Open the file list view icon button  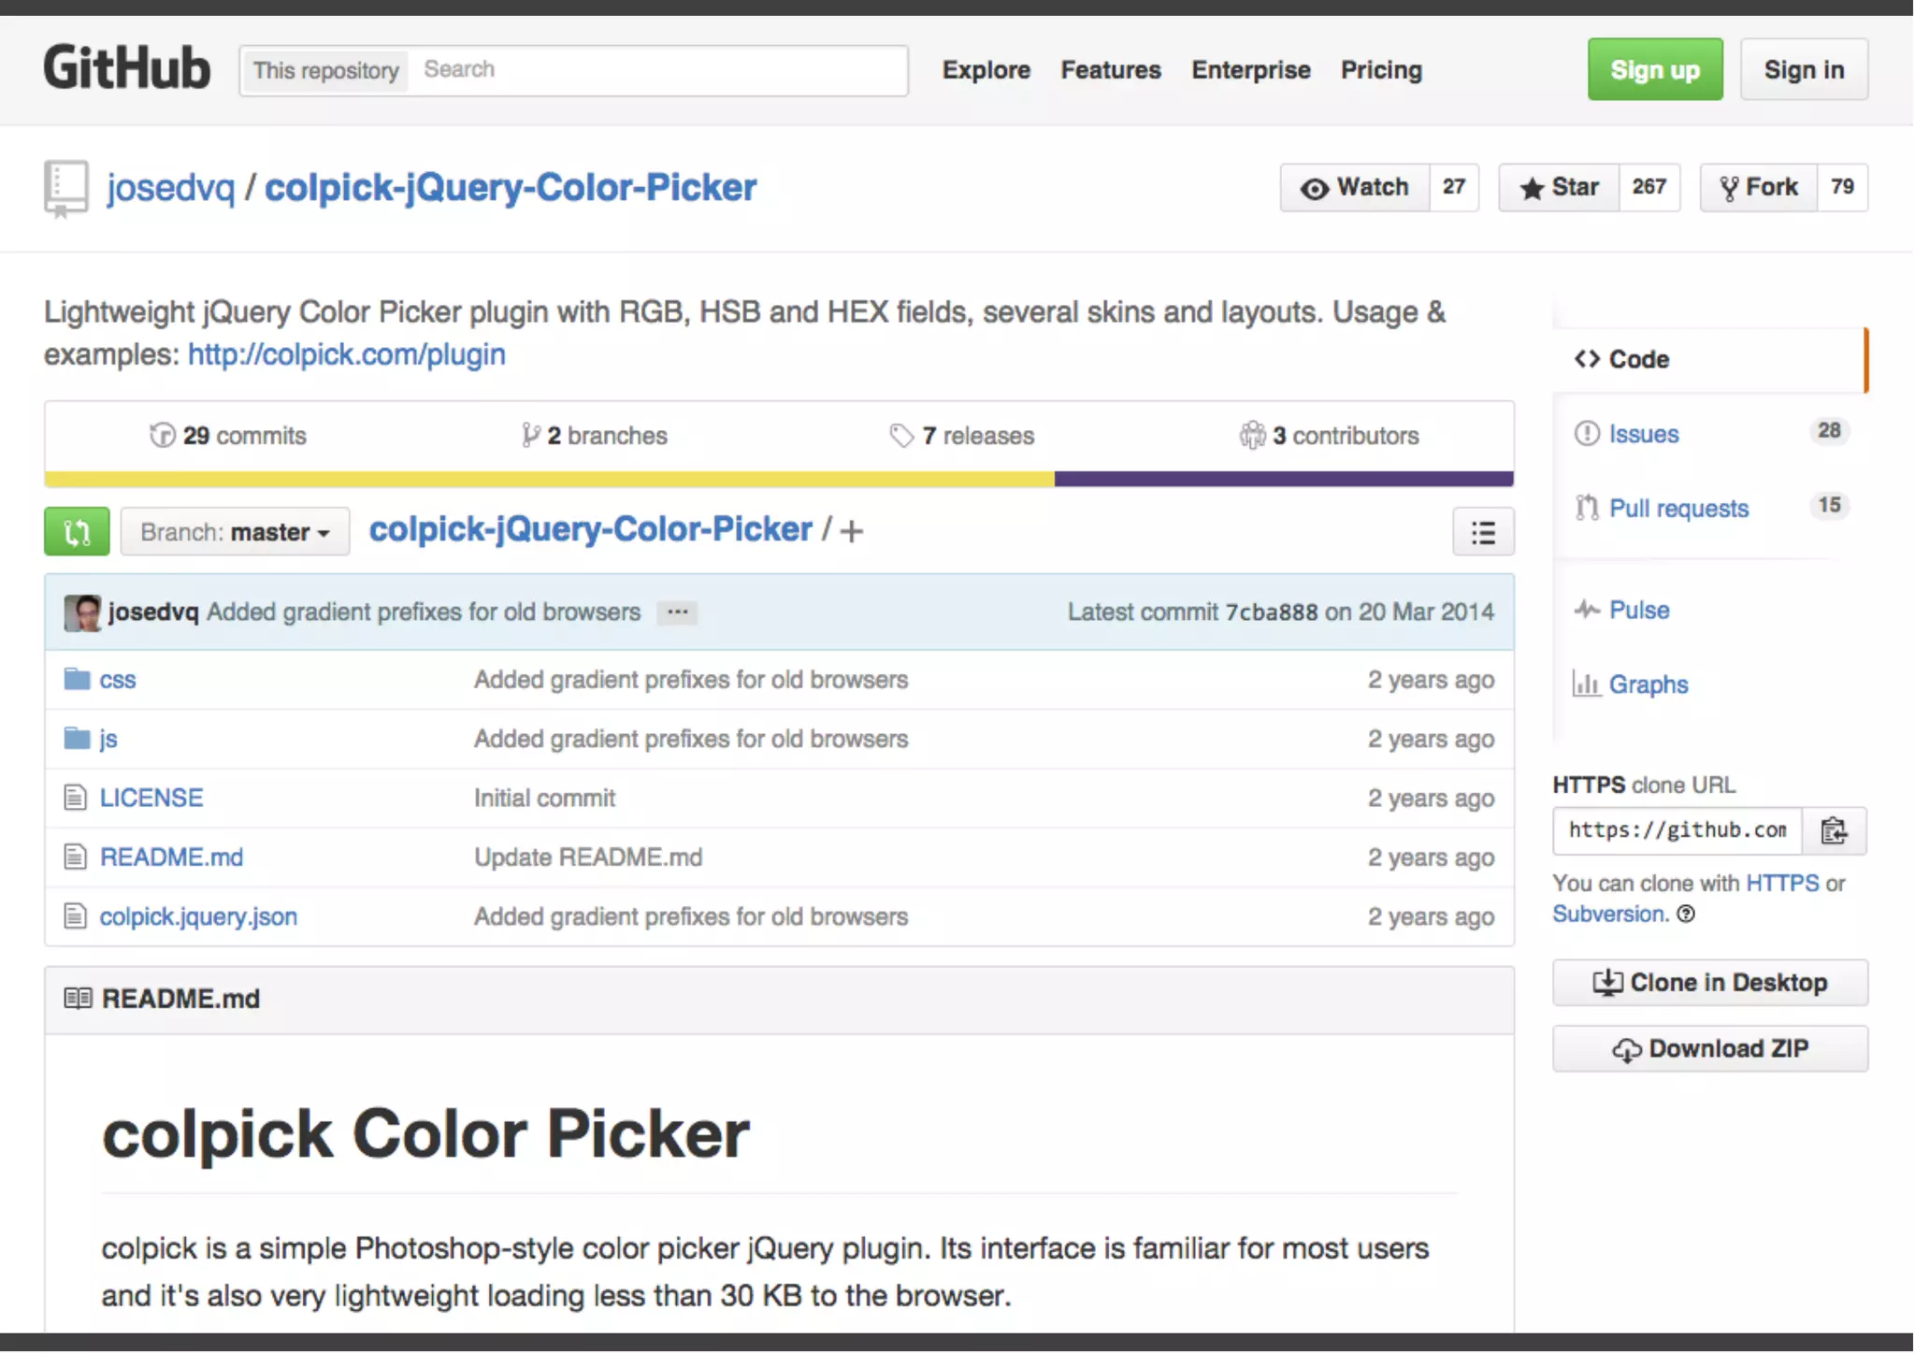[1483, 532]
